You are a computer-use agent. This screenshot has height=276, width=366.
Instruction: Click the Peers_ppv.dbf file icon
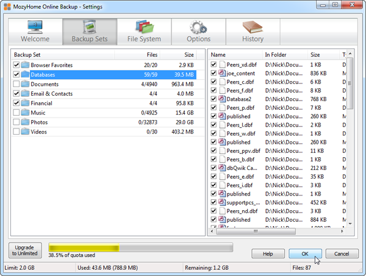pyautogui.click(x=223, y=150)
